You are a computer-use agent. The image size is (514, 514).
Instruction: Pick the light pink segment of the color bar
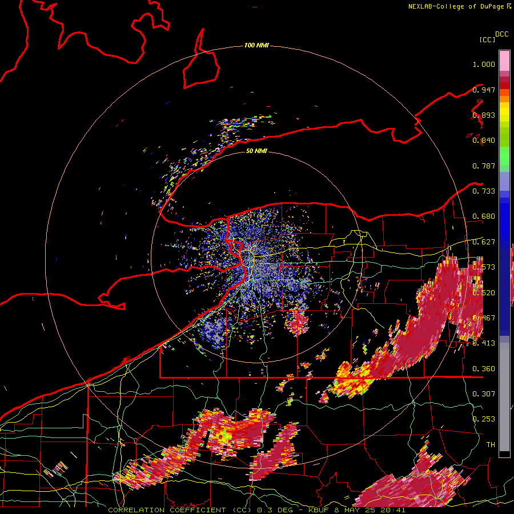tap(504, 61)
